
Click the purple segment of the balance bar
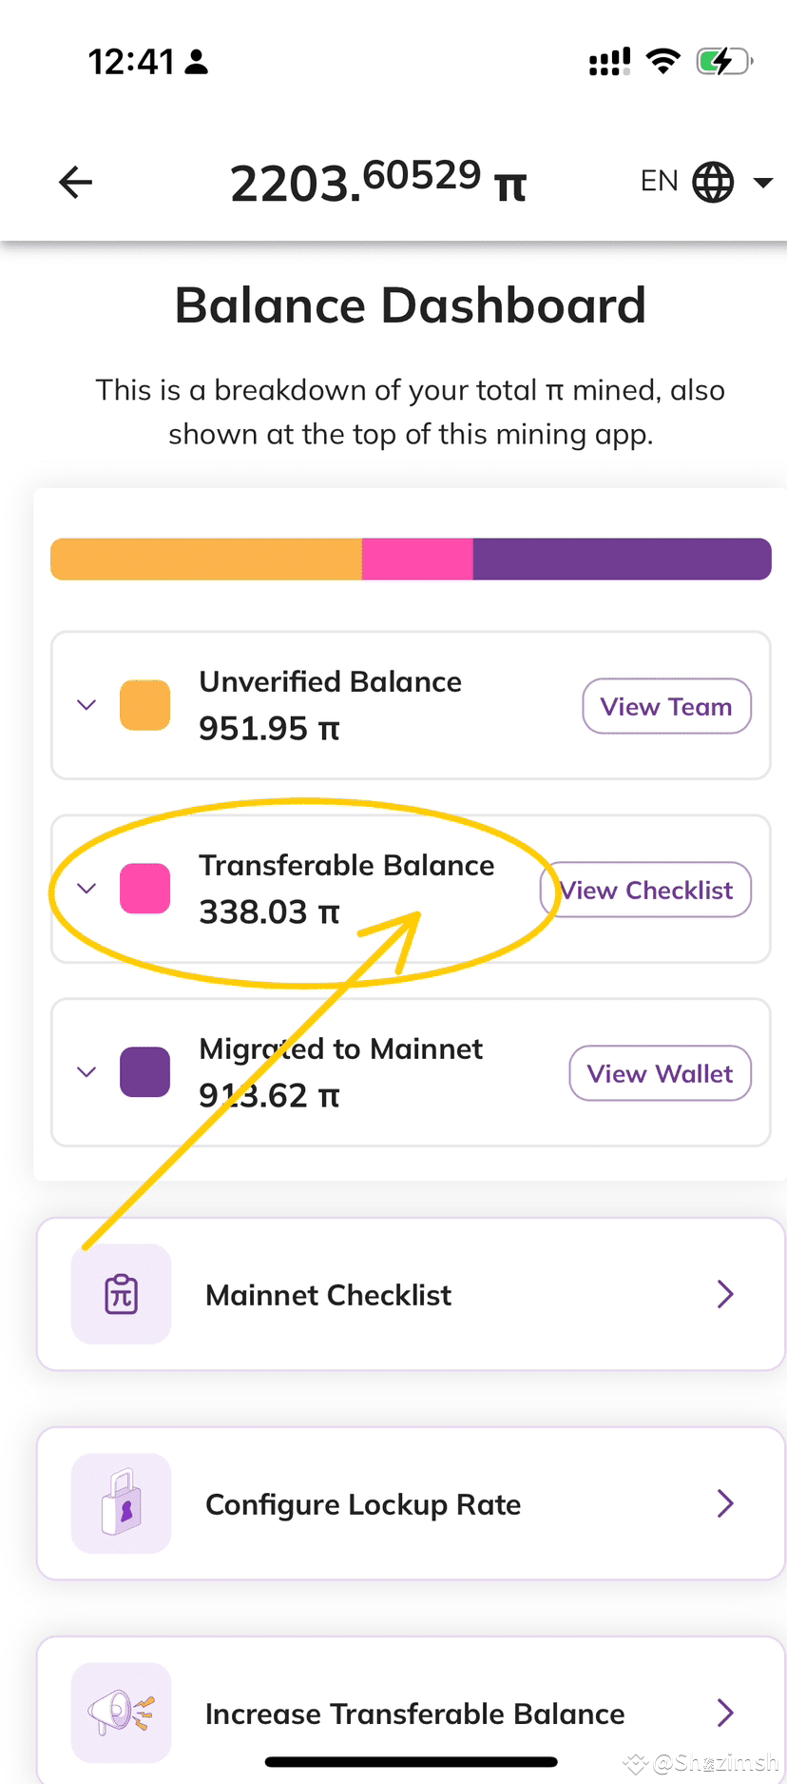pos(622,559)
